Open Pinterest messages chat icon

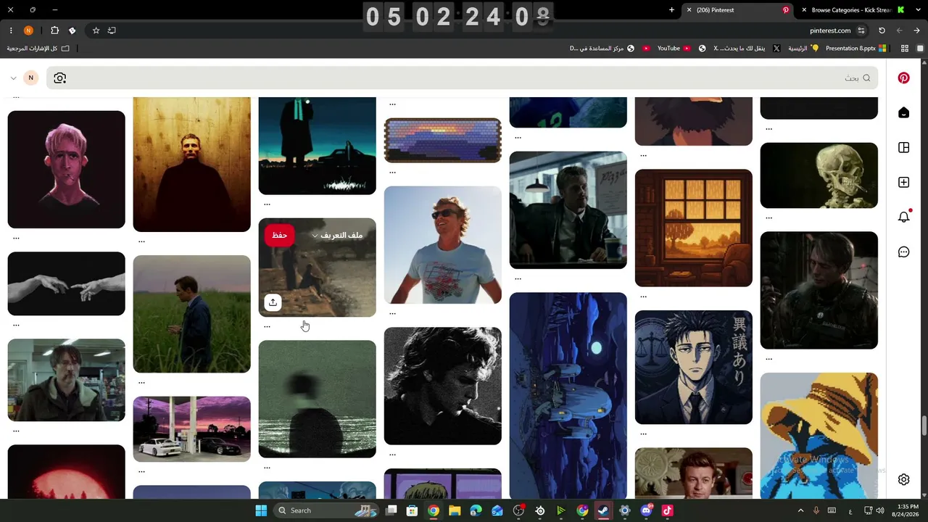(x=903, y=252)
